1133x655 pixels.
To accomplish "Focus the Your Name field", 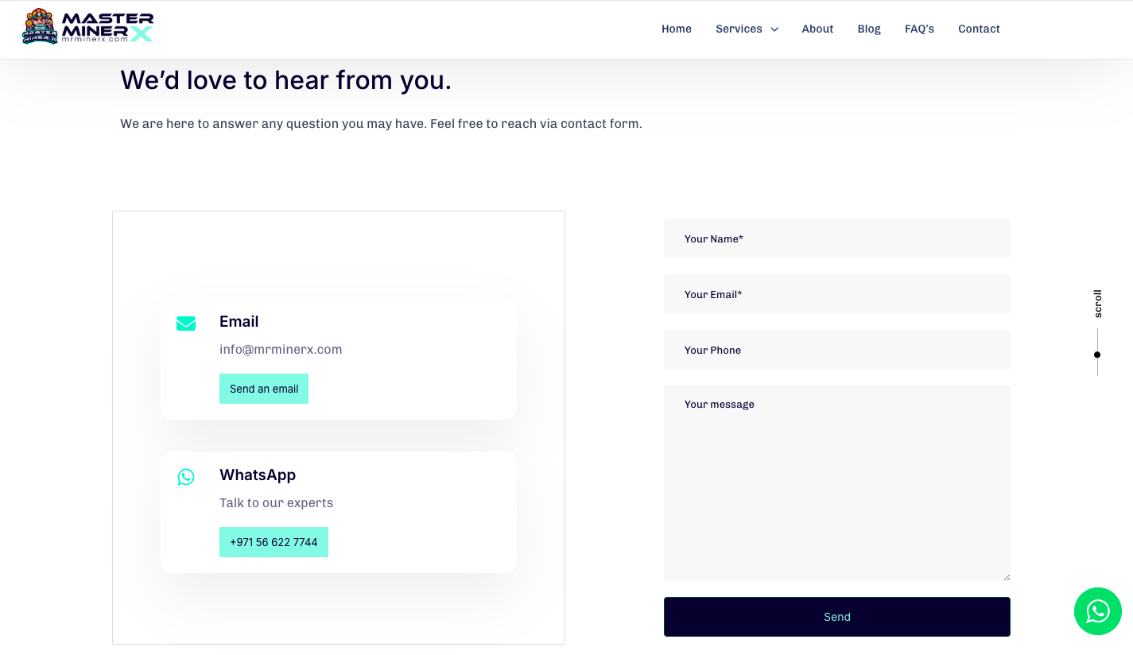I will point(837,238).
